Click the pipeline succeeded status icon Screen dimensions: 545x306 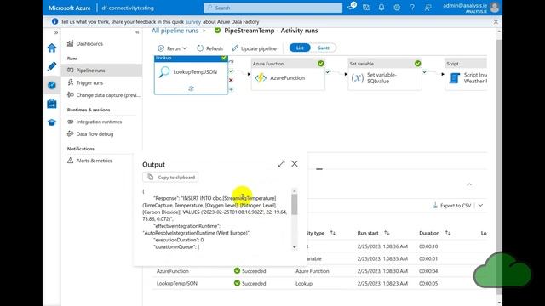218,31
